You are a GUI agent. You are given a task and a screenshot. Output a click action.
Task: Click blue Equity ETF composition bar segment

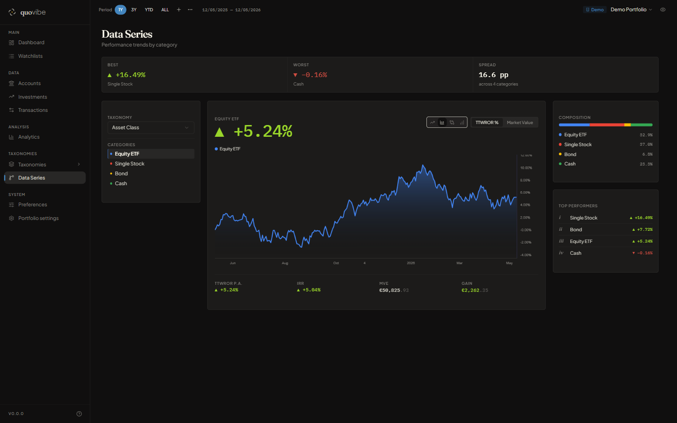click(x=574, y=125)
